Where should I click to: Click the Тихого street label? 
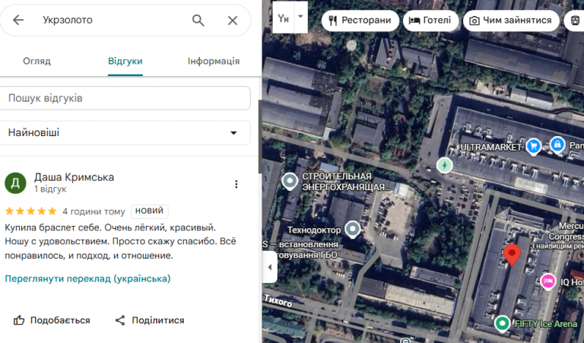point(278,301)
